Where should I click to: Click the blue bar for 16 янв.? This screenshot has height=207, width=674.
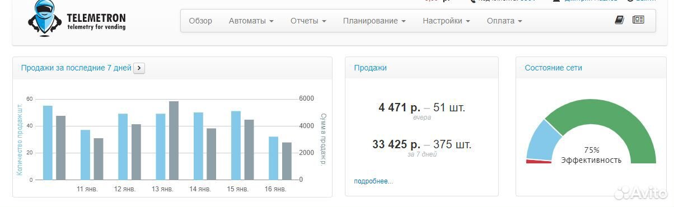[273, 158]
